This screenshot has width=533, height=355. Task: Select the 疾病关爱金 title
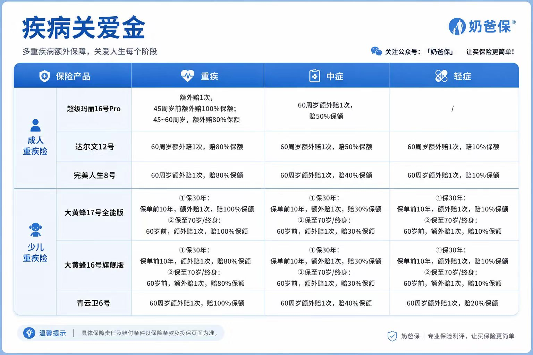coord(84,28)
